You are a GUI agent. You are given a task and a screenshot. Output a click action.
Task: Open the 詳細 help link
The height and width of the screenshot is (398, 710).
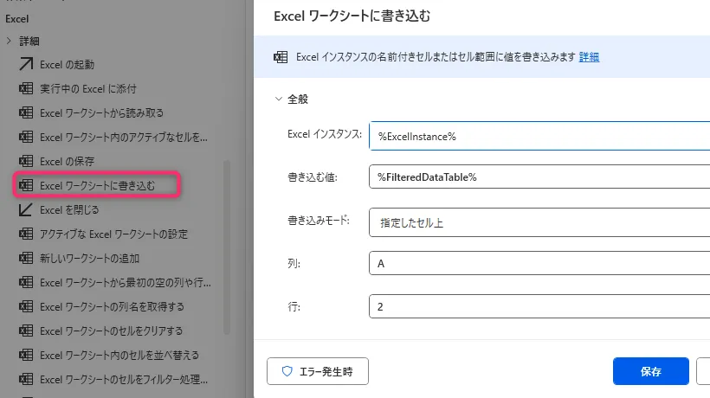pos(589,57)
